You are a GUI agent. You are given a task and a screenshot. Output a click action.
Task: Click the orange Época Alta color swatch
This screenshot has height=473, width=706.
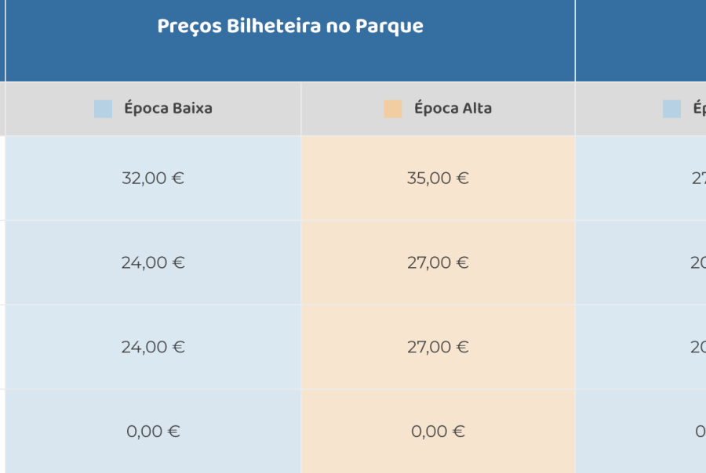[393, 109]
